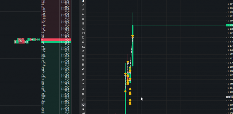Select the Aa text tool

point(83,47)
